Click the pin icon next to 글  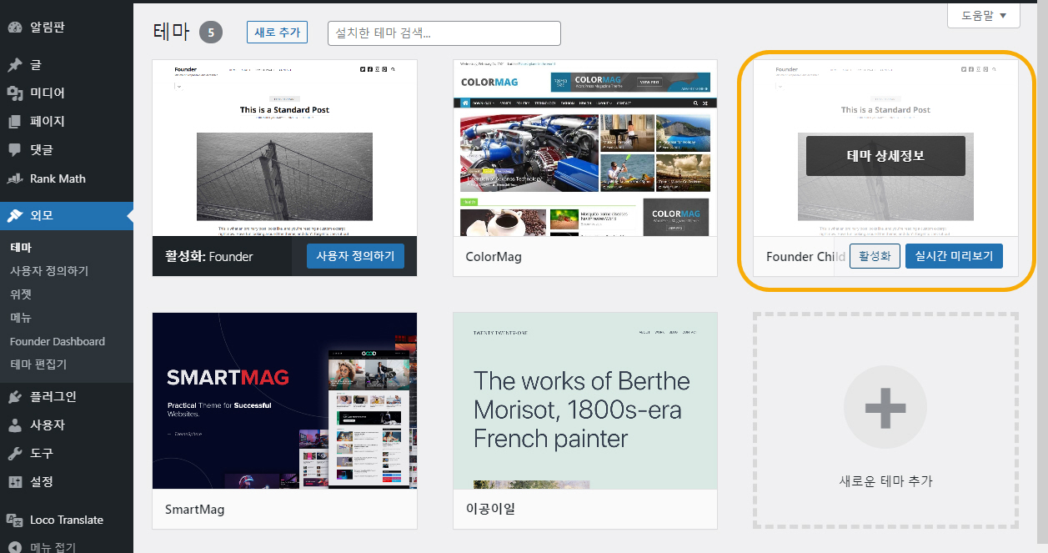[x=14, y=65]
